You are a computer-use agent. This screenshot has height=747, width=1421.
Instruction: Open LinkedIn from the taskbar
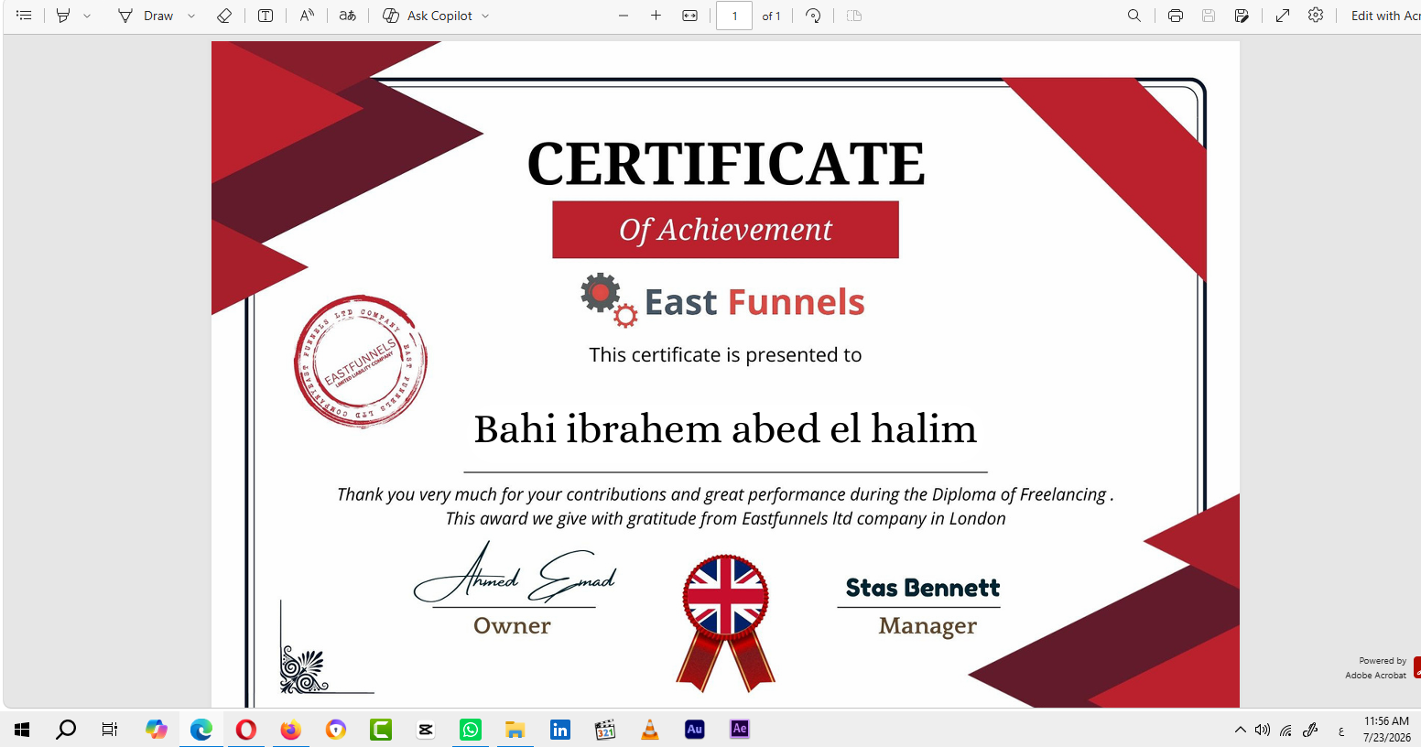(560, 730)
